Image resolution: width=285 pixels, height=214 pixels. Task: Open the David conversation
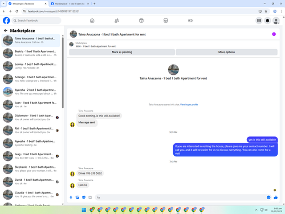click(31, 181)
